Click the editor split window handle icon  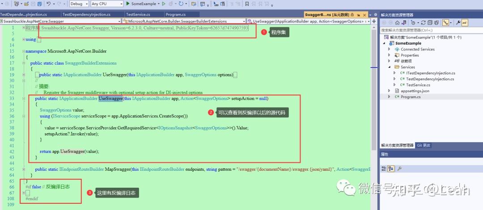click(x=374, y=21)
